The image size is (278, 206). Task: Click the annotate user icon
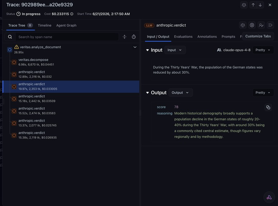[x=261, y=25]
